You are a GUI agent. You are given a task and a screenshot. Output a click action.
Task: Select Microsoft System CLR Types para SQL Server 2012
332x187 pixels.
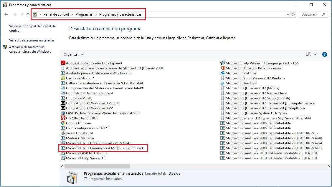click(265, 118)
